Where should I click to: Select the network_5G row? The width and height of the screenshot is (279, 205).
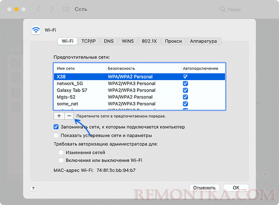pos(139,83)
